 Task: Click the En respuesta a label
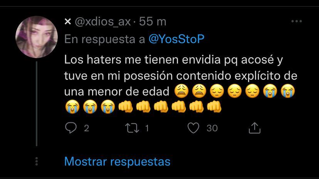coord(104,39)
